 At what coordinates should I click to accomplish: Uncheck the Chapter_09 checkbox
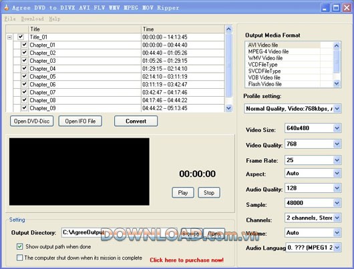pyautogui.click(x=24, y=108)
